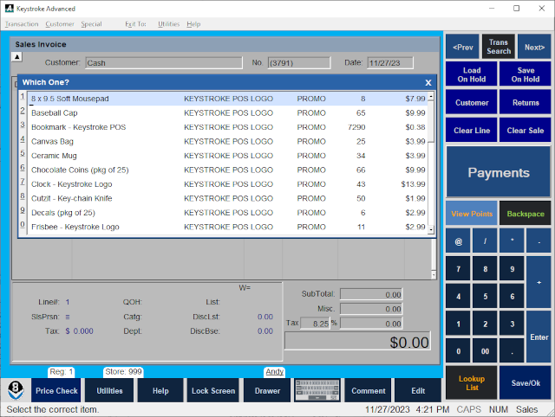Close the Which One? dialog
555x417 pixels.
pyautogui.click(x=428, y=82)
